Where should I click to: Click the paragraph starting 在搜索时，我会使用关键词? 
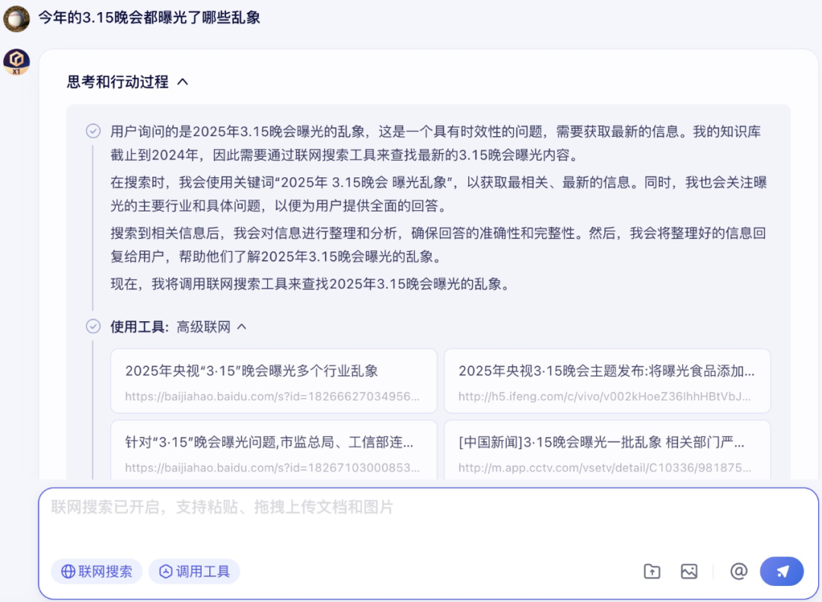[x=439, y=194]
